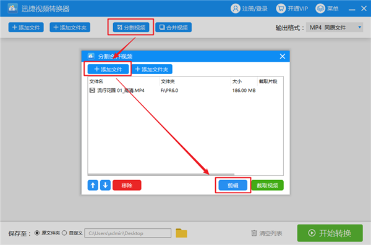This screenshot has width=371, height=245.
Task: Move file up with the up arrow
Action: tap(93, 185)
